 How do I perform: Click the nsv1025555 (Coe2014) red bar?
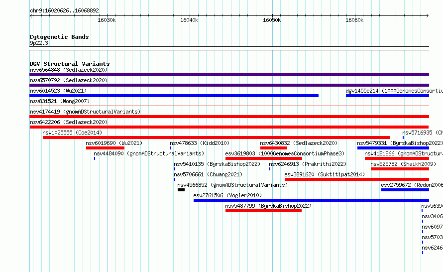216,137
